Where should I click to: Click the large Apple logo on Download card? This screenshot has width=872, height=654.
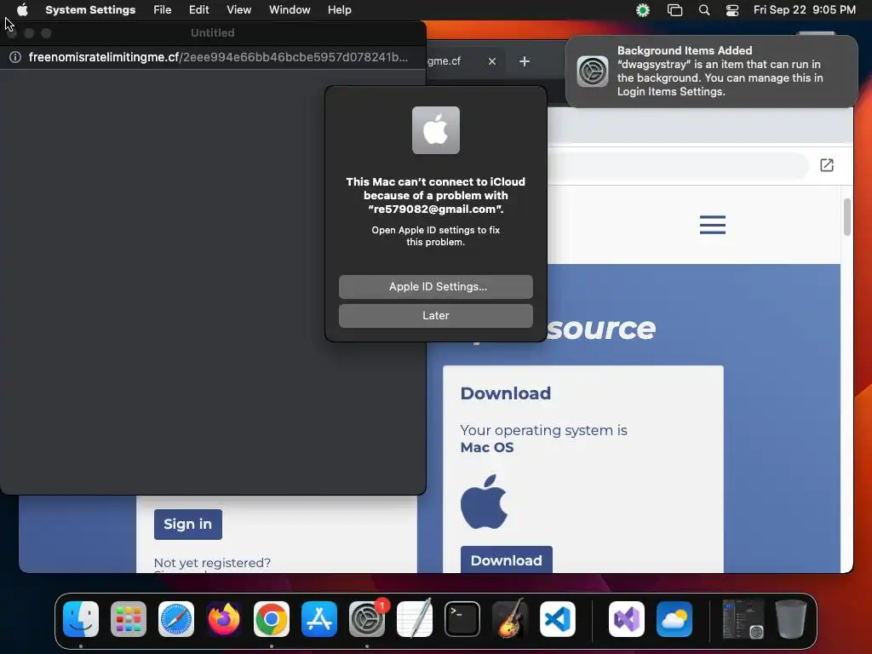coord(484,501)
